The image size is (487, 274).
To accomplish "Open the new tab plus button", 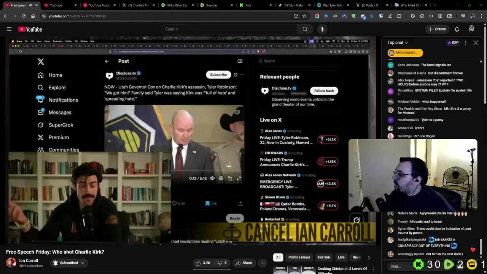I will [x=435, y=5].
